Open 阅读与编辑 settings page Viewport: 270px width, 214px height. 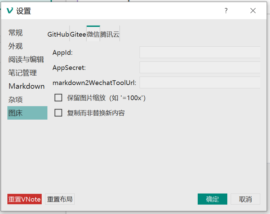pyautogui.click(x=27, y=59)
